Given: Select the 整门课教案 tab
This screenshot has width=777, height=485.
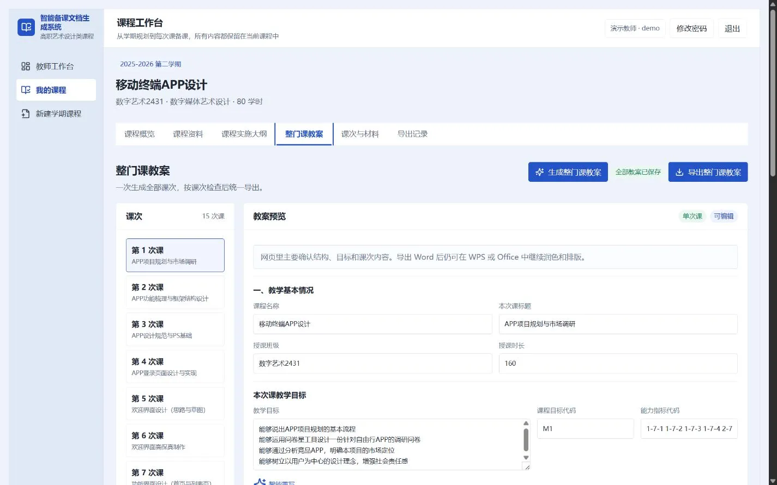Looking at the screenshot, I should click(304, 134).
